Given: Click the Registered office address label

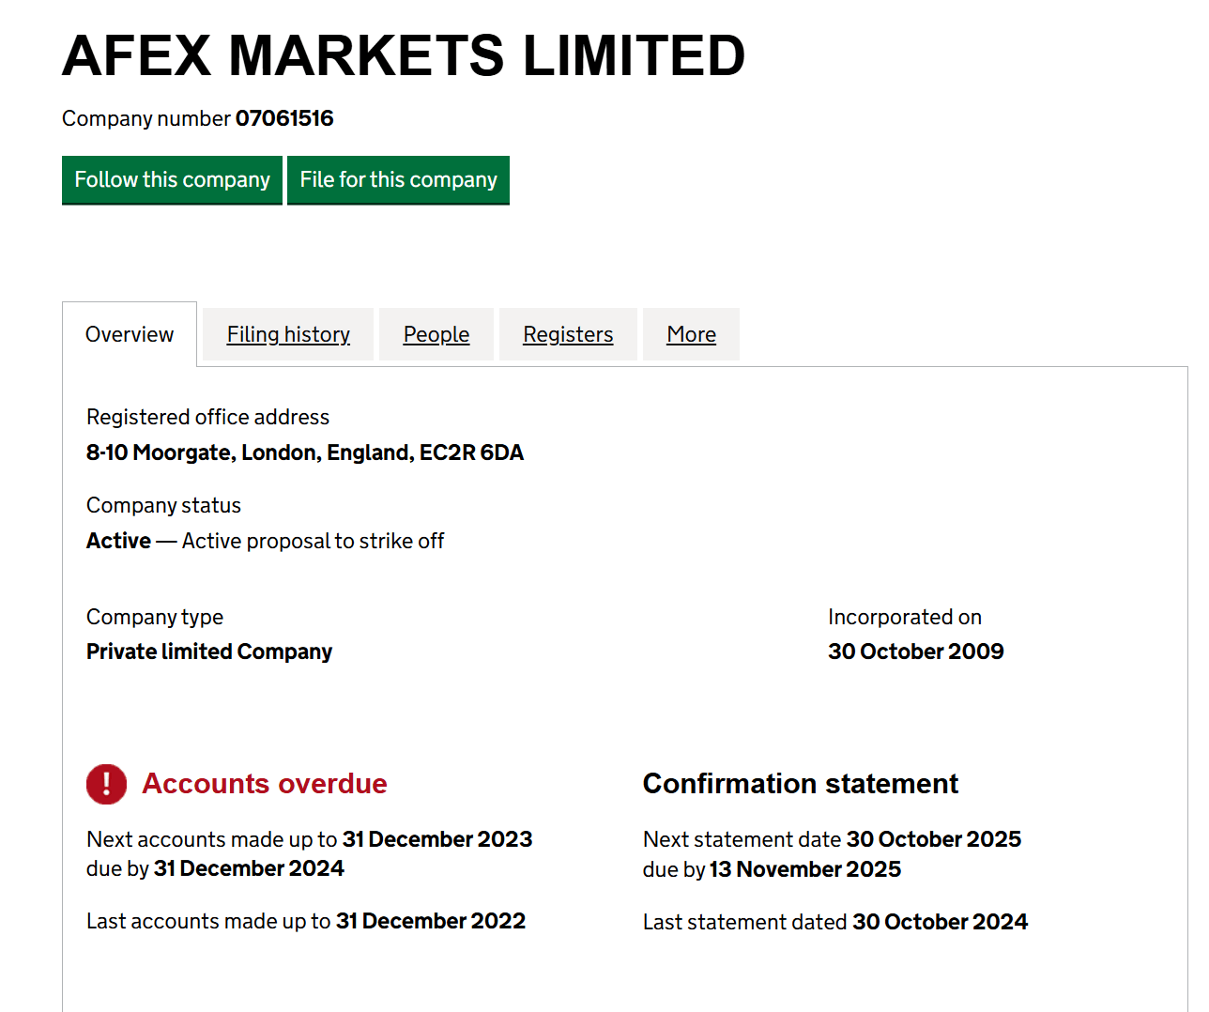Looking at the screenshot, I should pos(208,417).
